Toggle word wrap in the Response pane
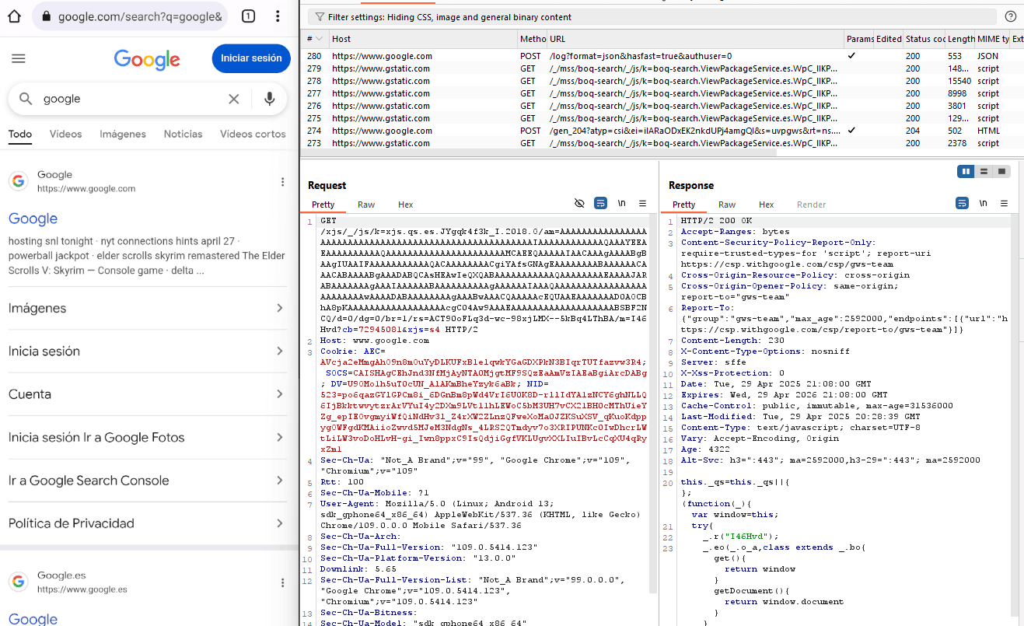The height and width of the screenshot is (626, 1024). pos(962,203)
